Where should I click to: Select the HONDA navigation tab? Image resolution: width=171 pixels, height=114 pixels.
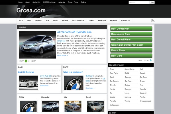point(65,21)
